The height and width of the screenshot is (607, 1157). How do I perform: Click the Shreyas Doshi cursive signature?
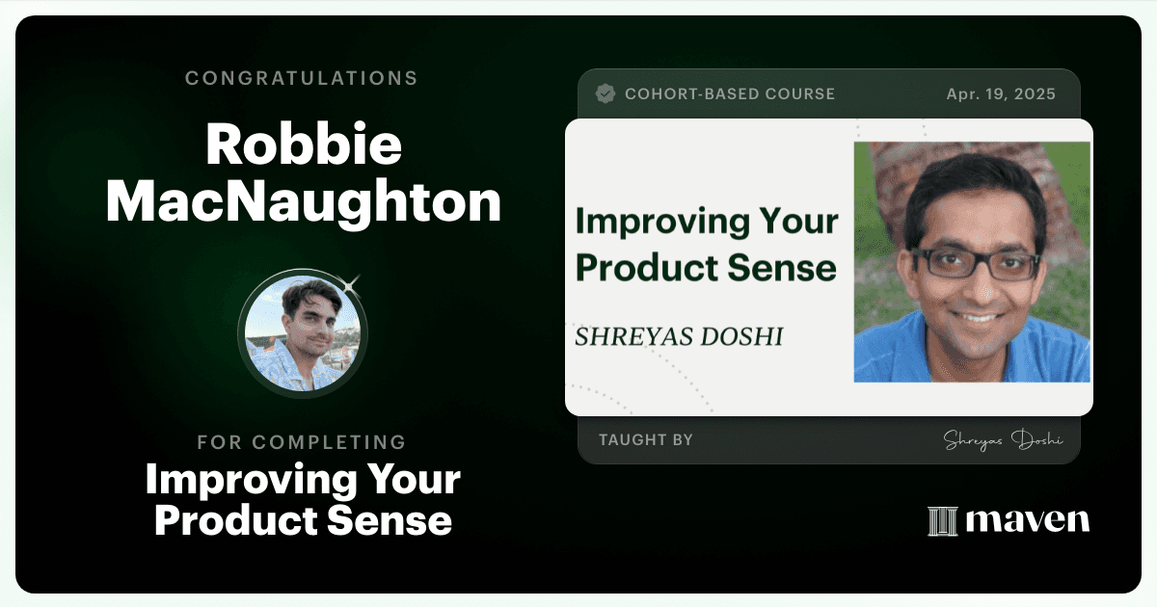pyautogui.click(x=1003, y=440)
